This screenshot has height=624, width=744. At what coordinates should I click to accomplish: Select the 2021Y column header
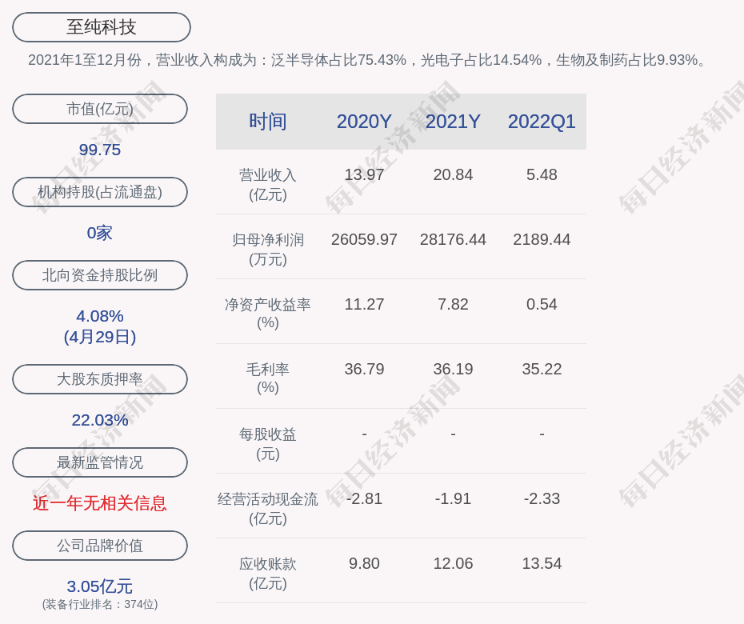tap(453, 122)
